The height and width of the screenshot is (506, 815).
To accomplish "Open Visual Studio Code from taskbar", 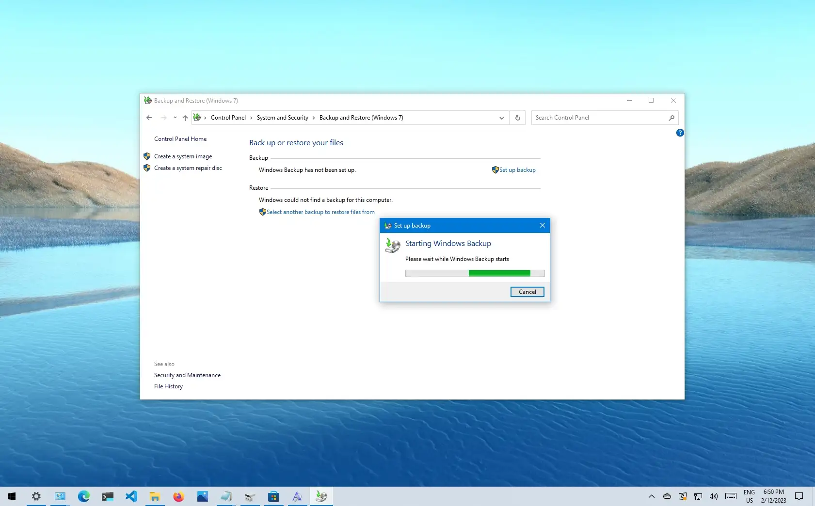I will 131,496.
